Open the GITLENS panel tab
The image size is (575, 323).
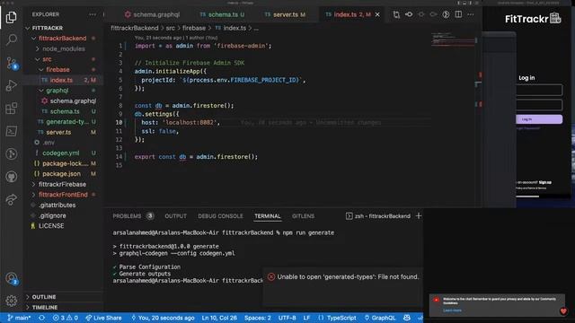pyautogui.click(x=303, y=216)
